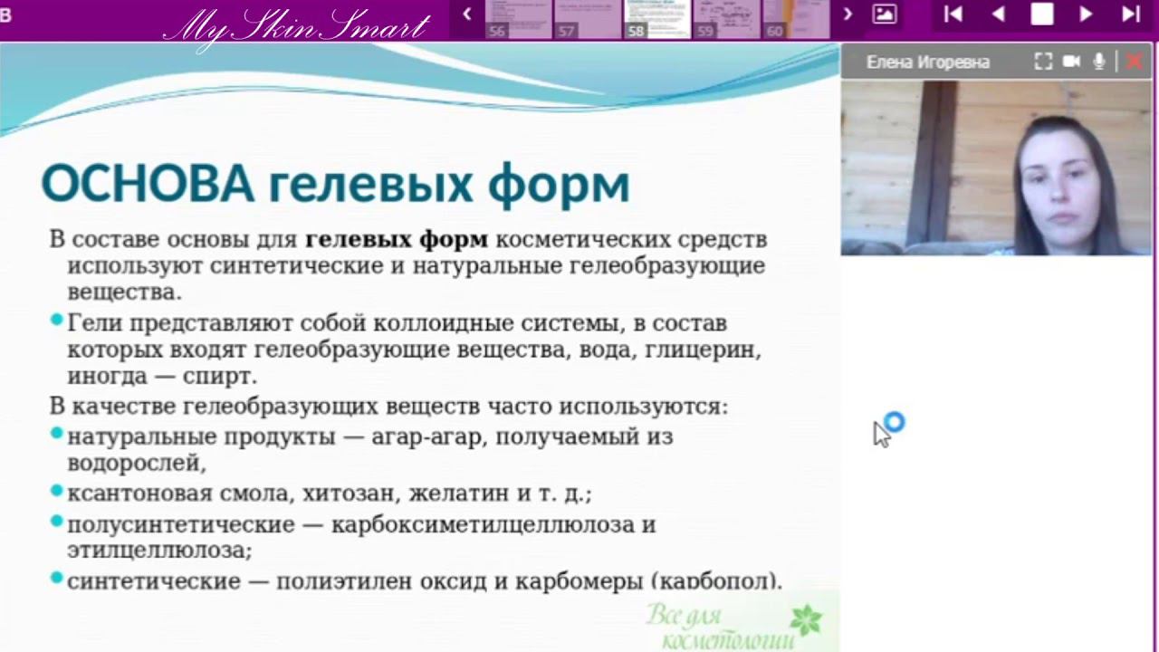Click the presenter name Елена Игоревна
The width and height of the screenshot is (1159, 652).
tap(928, 62)
